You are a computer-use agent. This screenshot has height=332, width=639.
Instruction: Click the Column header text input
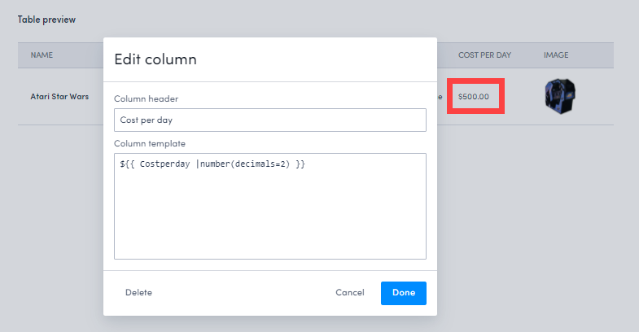269,120
